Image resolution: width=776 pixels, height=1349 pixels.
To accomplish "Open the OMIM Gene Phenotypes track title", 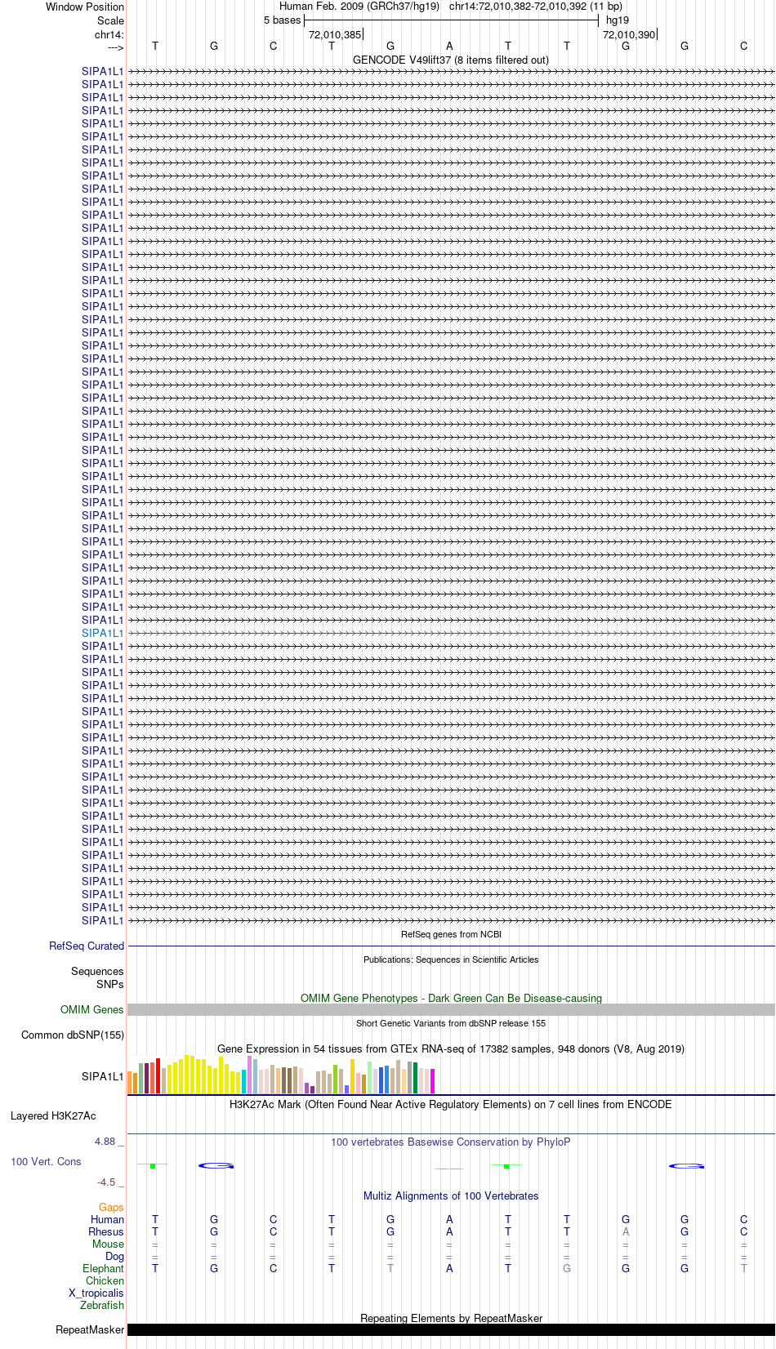I will click(451, 998).
